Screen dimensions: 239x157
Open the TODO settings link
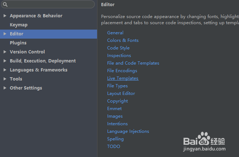[x=113, y=147]
